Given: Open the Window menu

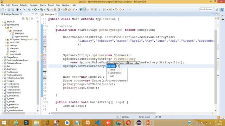Looking at the screenshot, I should tap(66, 5).
